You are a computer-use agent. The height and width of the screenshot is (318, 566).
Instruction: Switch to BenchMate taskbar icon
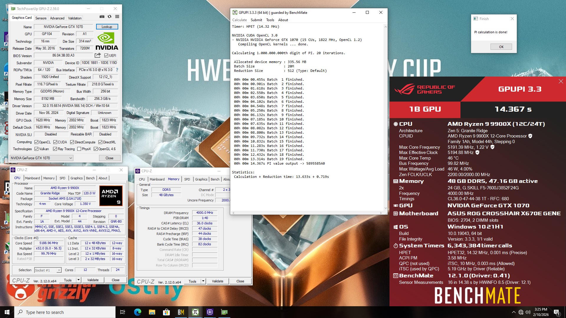[181, 312]
